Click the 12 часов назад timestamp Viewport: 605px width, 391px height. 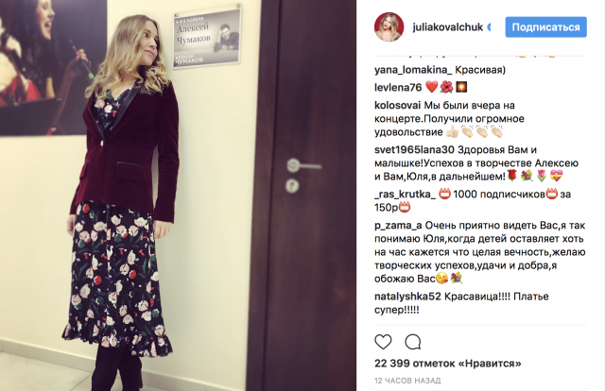[x=407, y=381]
